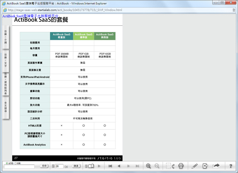This screenshot has height=173, width=238.
Task: Select the scissors clipping tool
Action: [170, 166]
